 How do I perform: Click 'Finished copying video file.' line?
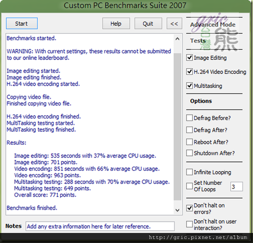tap(39, 103)
